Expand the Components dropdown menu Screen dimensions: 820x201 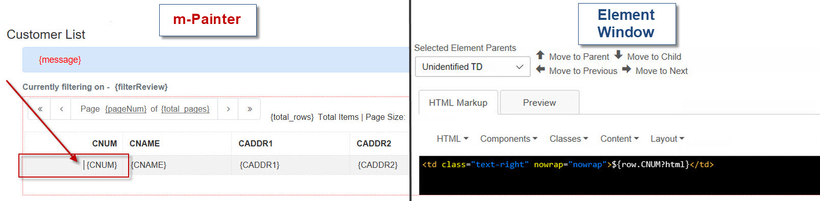pos(509,139)
